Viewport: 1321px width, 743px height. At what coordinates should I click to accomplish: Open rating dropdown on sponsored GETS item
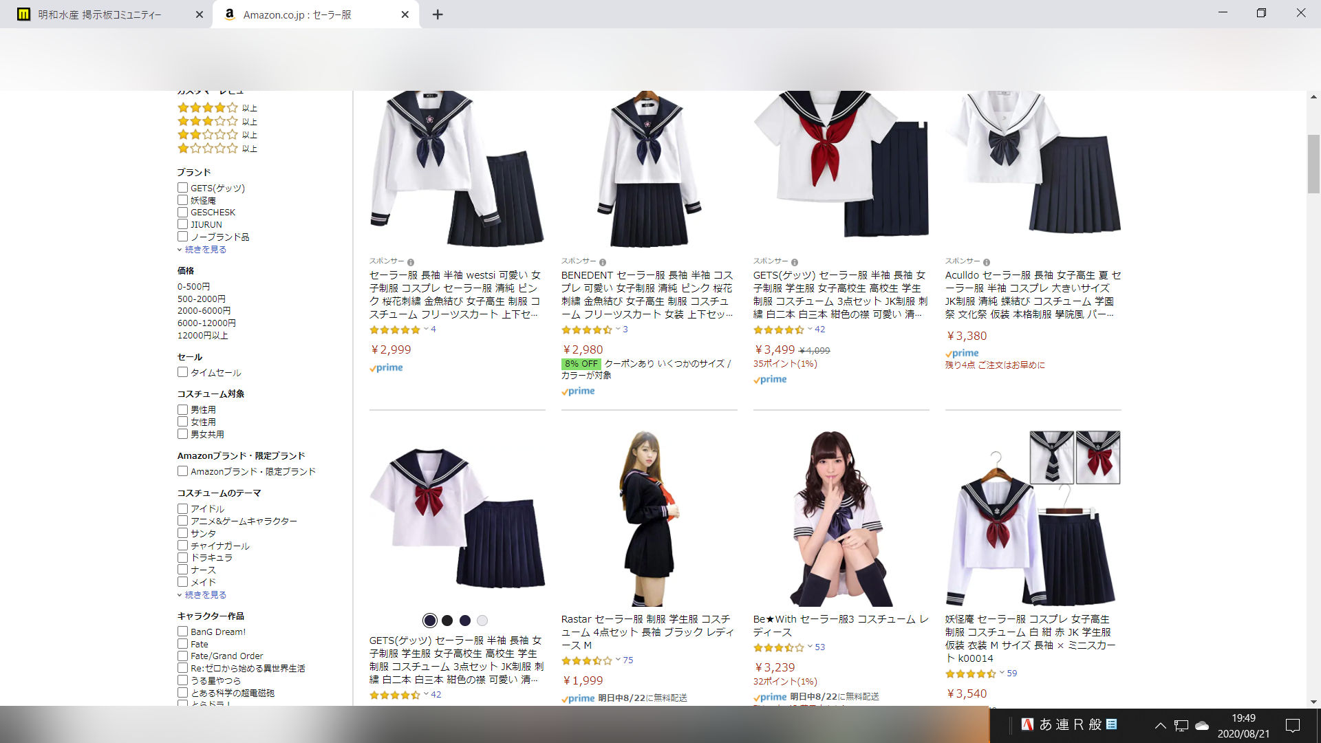point(810,330)
